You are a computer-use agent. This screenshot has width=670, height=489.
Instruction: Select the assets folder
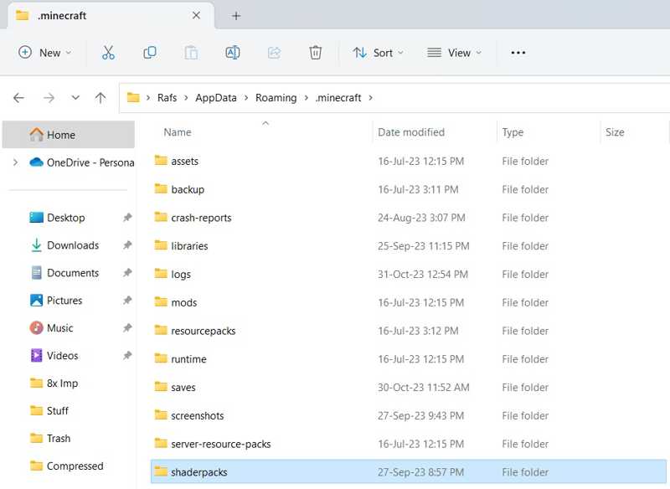click(409, 161)
